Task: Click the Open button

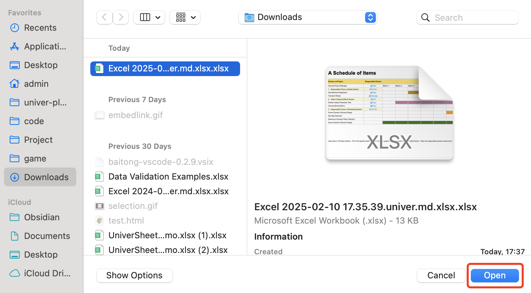Action: (x=495, y=275)
